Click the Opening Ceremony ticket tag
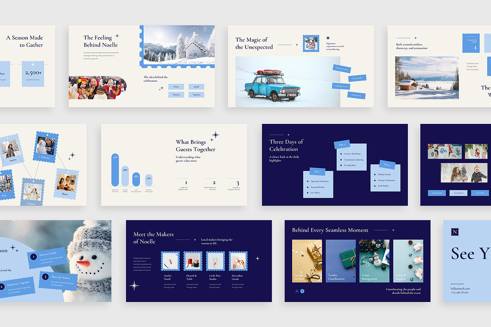 pos(342,68)
